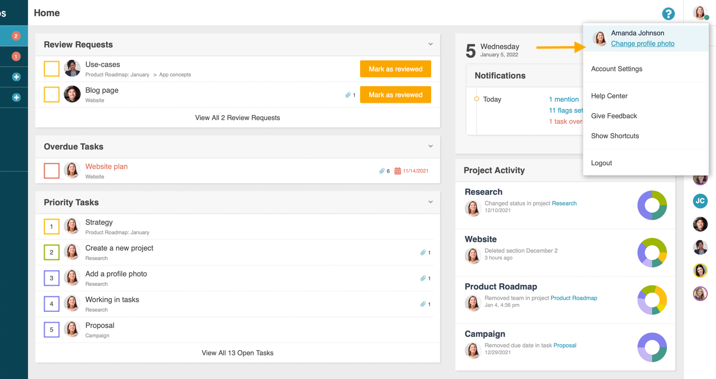Mark Use-cases as reviewed
Viewport: 716px width, 379px height.
(x=395, y=69)
